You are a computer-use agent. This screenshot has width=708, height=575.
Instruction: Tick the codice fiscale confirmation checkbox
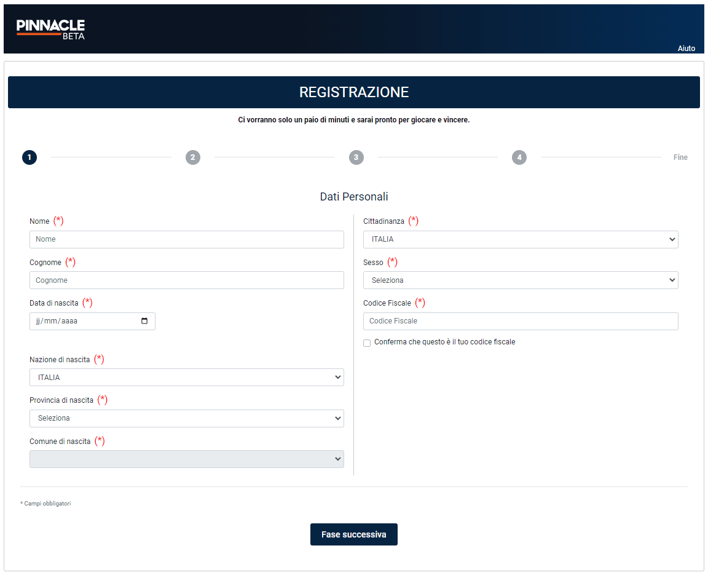[x=367, y=343]
